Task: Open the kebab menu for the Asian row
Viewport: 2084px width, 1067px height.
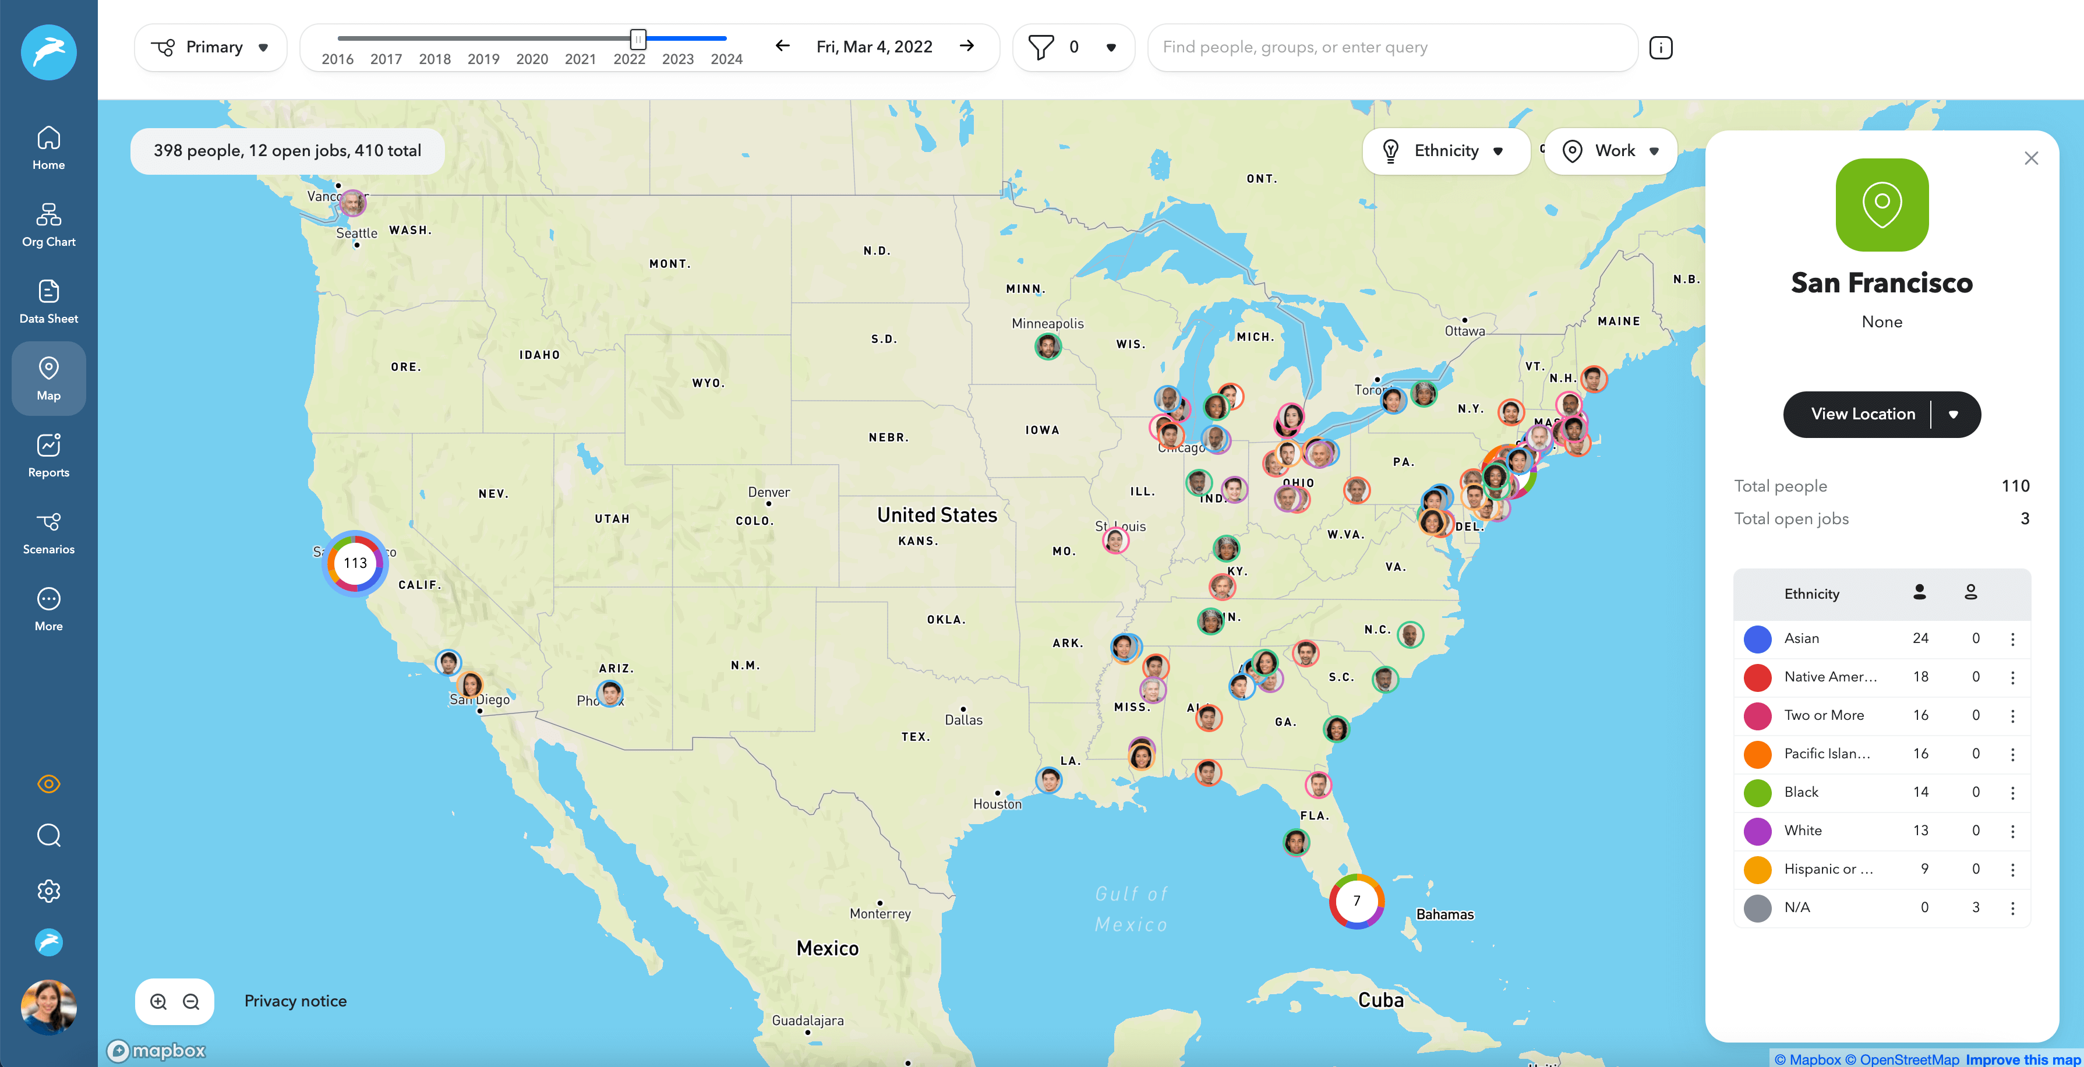Action: [x=2014, y=639]
